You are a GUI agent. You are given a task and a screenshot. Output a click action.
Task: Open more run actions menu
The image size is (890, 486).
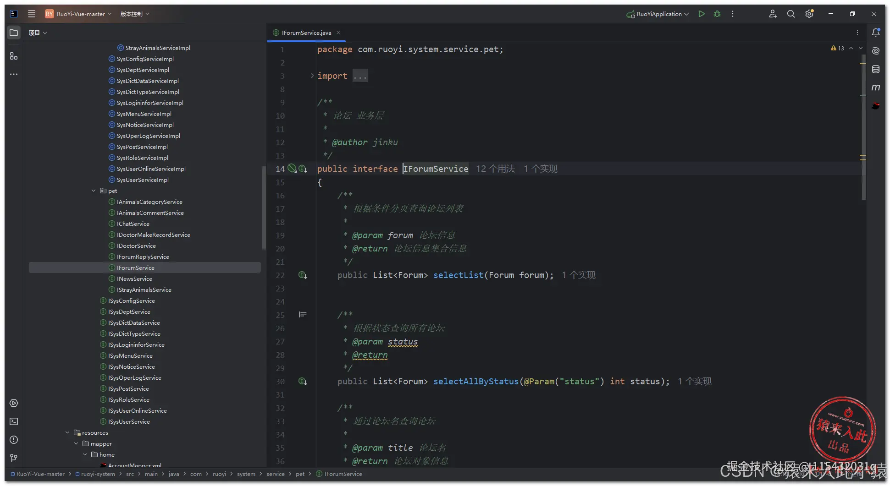pos(733,14)
